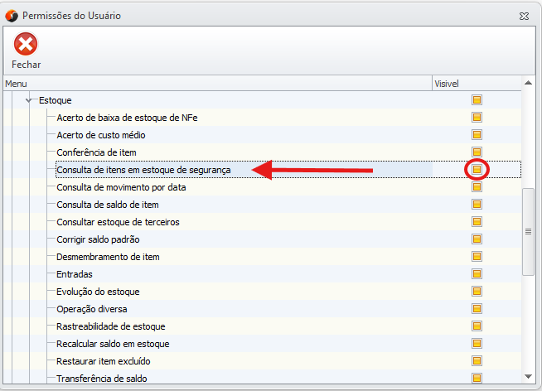This screenshot has height=391, width=542.
Task: Select Recalcular saldo em estoque item
Action: [x=113, y=344]
